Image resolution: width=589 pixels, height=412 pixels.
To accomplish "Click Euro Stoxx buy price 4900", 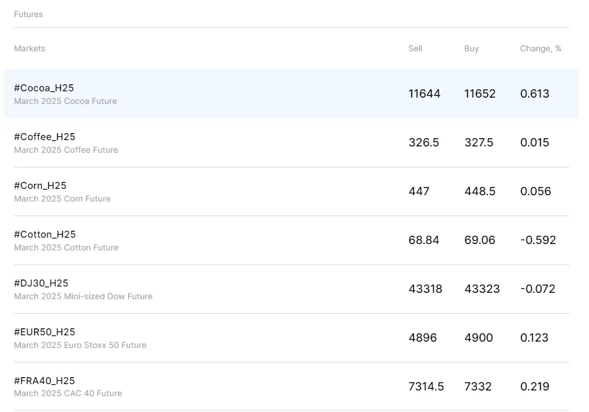I will (x=479, y=338).
